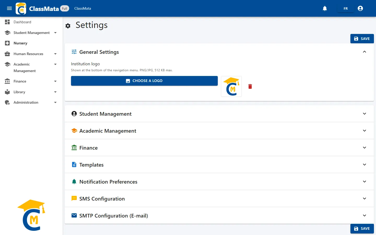The image size is (376, 235).
Task: Delete the institution logo with trash icon
Action: tap(250, 86)
